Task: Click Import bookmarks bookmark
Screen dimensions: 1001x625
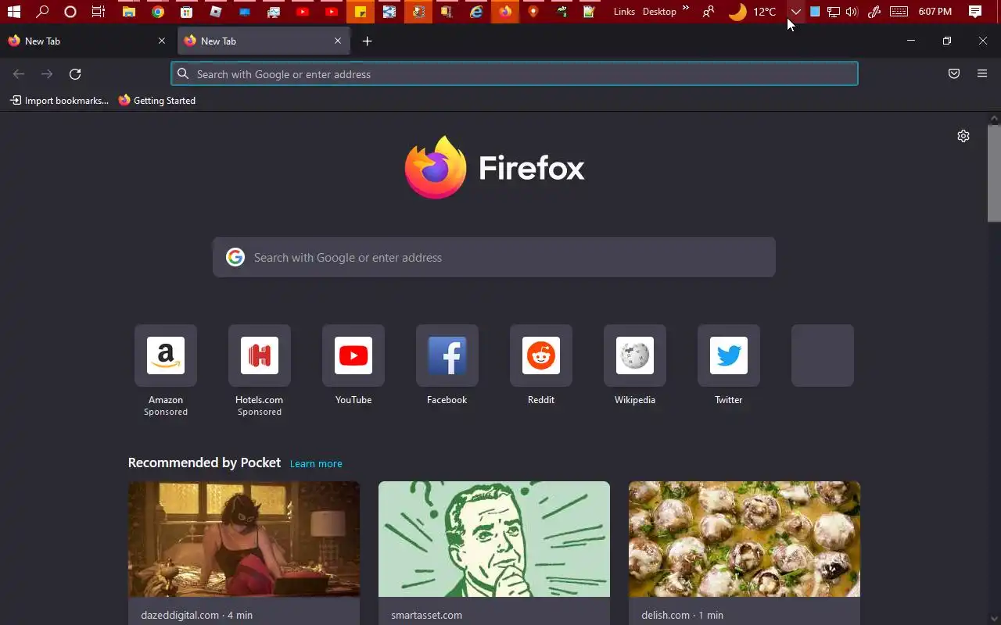Action: point(59,100)
